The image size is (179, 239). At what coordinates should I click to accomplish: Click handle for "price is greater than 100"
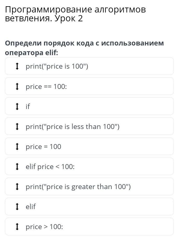[17, 186]
